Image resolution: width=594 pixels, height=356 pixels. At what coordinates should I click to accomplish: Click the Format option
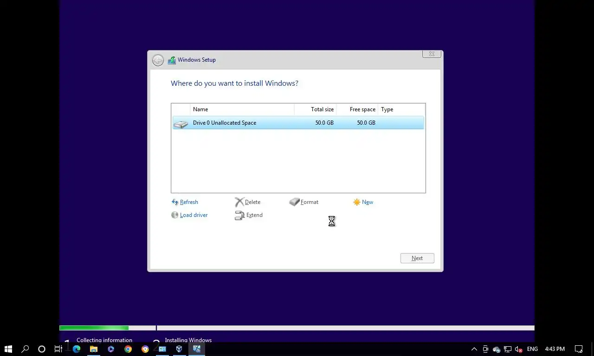pyautogui.click(x=310, y=202)
